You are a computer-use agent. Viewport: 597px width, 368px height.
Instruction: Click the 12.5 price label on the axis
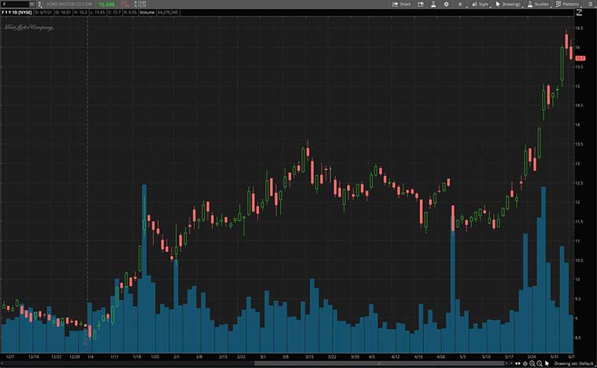(579, 183)
